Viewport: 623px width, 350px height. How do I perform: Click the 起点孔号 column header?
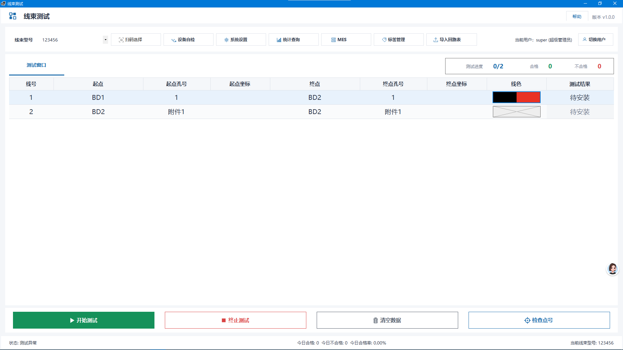tap(177, 84)
